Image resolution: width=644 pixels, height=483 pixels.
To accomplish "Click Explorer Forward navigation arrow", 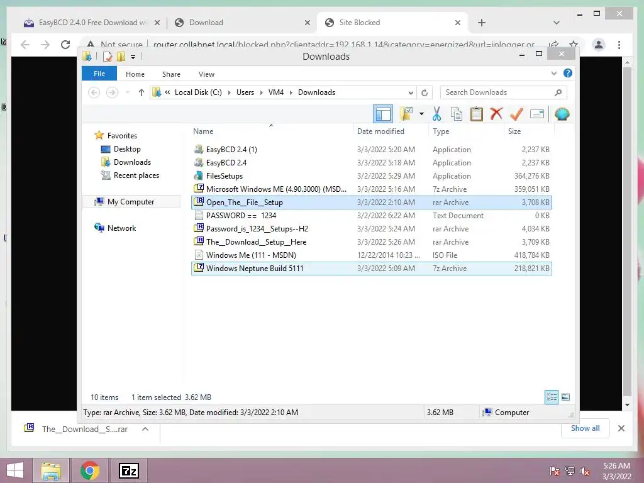I will pyautogui.click(x=112, y=92).
